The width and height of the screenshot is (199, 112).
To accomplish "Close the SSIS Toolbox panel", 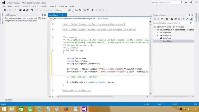I will click(45, 15).
